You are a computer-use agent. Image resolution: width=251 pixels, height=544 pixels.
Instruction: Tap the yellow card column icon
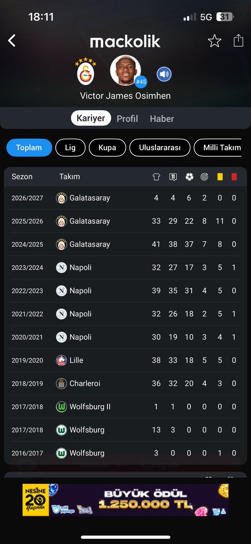coord(220,177)
